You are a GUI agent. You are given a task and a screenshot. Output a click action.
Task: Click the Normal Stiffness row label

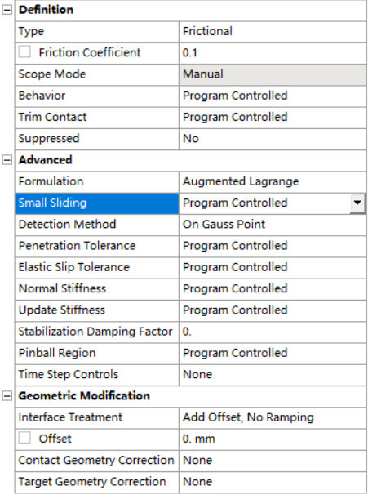(62, 289)
